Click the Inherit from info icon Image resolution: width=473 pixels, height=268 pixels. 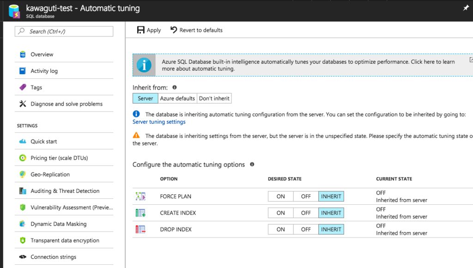click(x=175, y=87)
